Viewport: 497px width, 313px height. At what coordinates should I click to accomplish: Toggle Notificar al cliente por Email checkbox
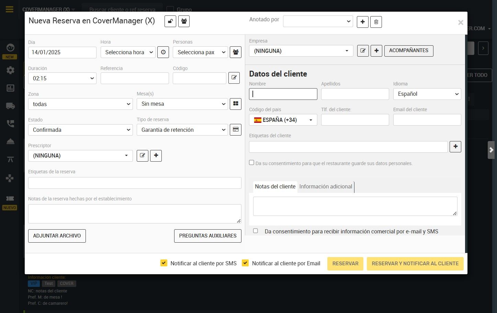(245, 263)
